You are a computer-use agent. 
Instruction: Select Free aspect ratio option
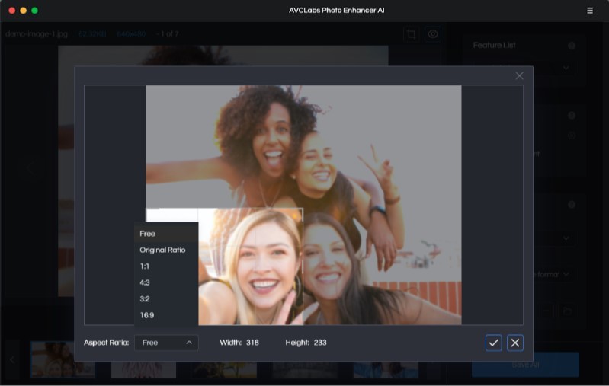[166, 234]
